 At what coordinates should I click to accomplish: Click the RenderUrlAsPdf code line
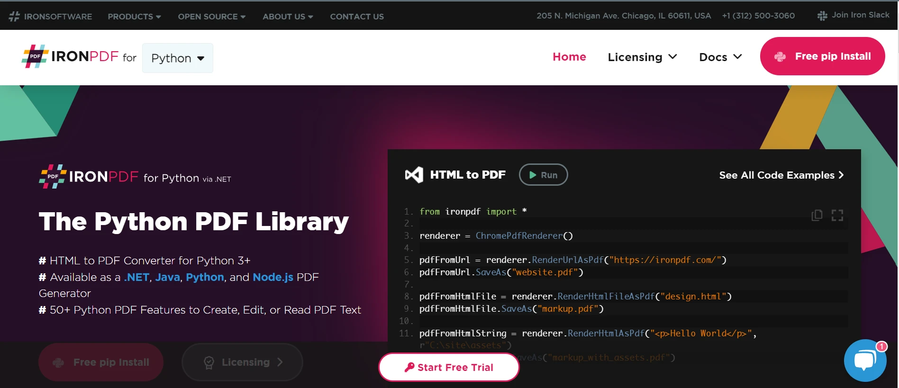pyautogui.click(x=573, y=260)
